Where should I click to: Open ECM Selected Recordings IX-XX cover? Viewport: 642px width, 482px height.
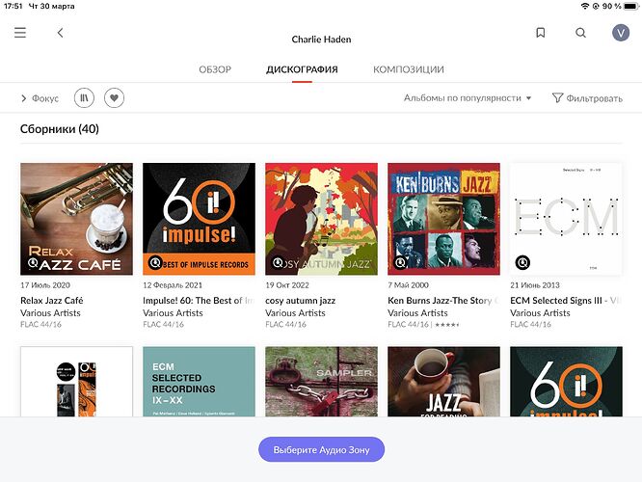click(x=199, y=382)
